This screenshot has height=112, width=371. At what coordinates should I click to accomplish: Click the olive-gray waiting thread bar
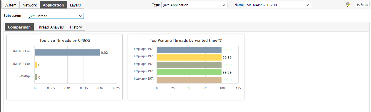[x=189, y=65]
